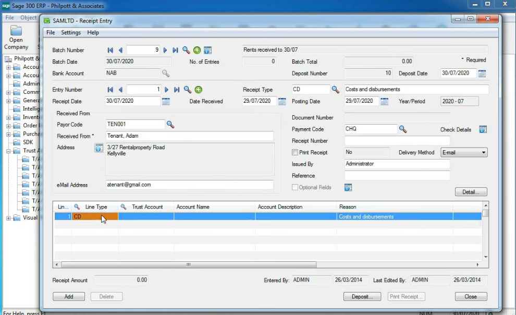Enable the Print Receipt checkbox
516x315 pixels.
[295, 152]
